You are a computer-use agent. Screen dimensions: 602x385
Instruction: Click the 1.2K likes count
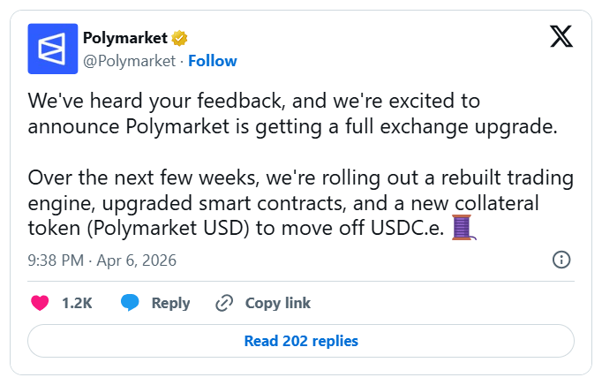tap(77, 303)
